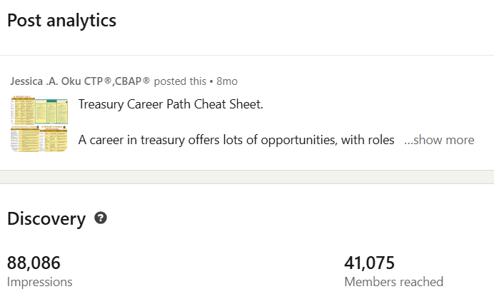Click the 88,086 impressions count
494x294 pixels.
click(34, 263)
